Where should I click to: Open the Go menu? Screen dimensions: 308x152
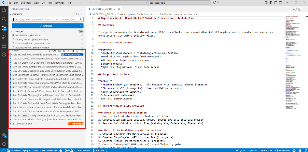[x=43, y=3]
